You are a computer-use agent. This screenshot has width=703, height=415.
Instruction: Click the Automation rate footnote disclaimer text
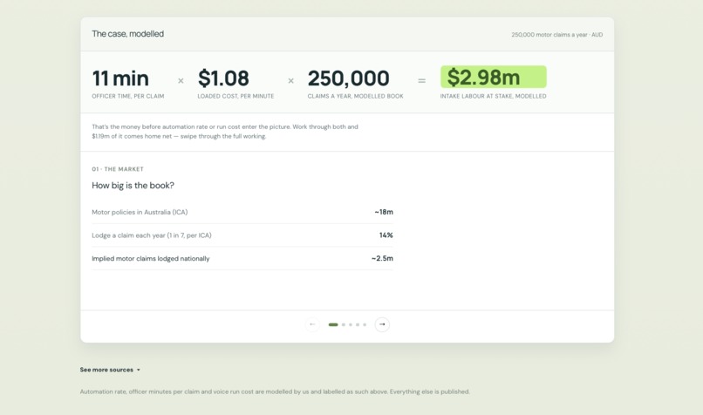tap(275, 391)
